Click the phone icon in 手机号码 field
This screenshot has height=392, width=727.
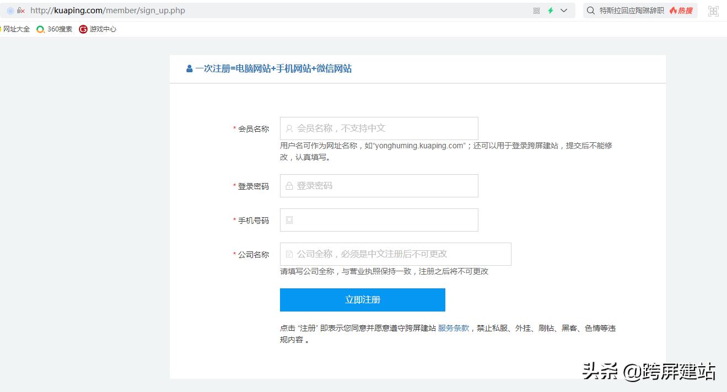coord(289,220)
